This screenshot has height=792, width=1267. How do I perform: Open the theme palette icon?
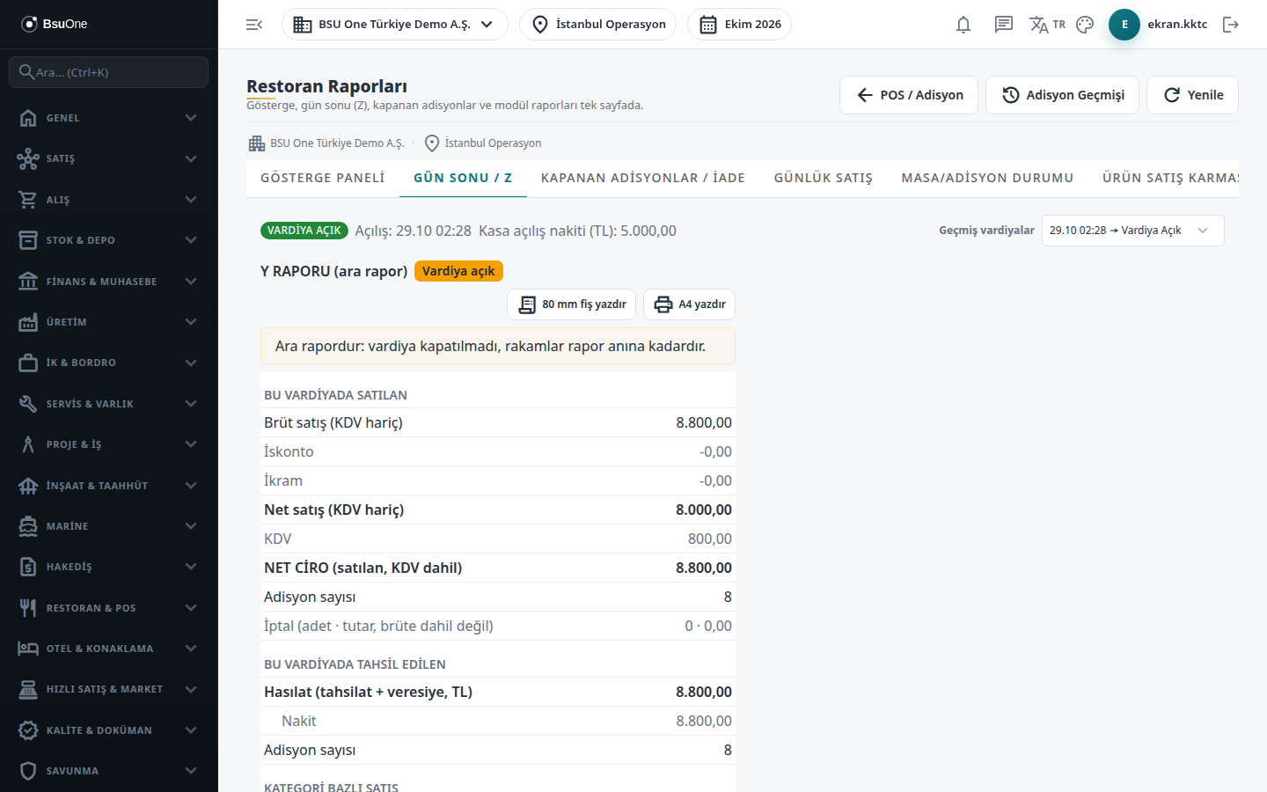pyautogui.click(x=1085, y=25)
